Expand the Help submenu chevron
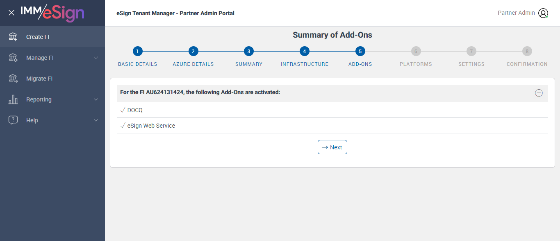 [x=96, y=120]
